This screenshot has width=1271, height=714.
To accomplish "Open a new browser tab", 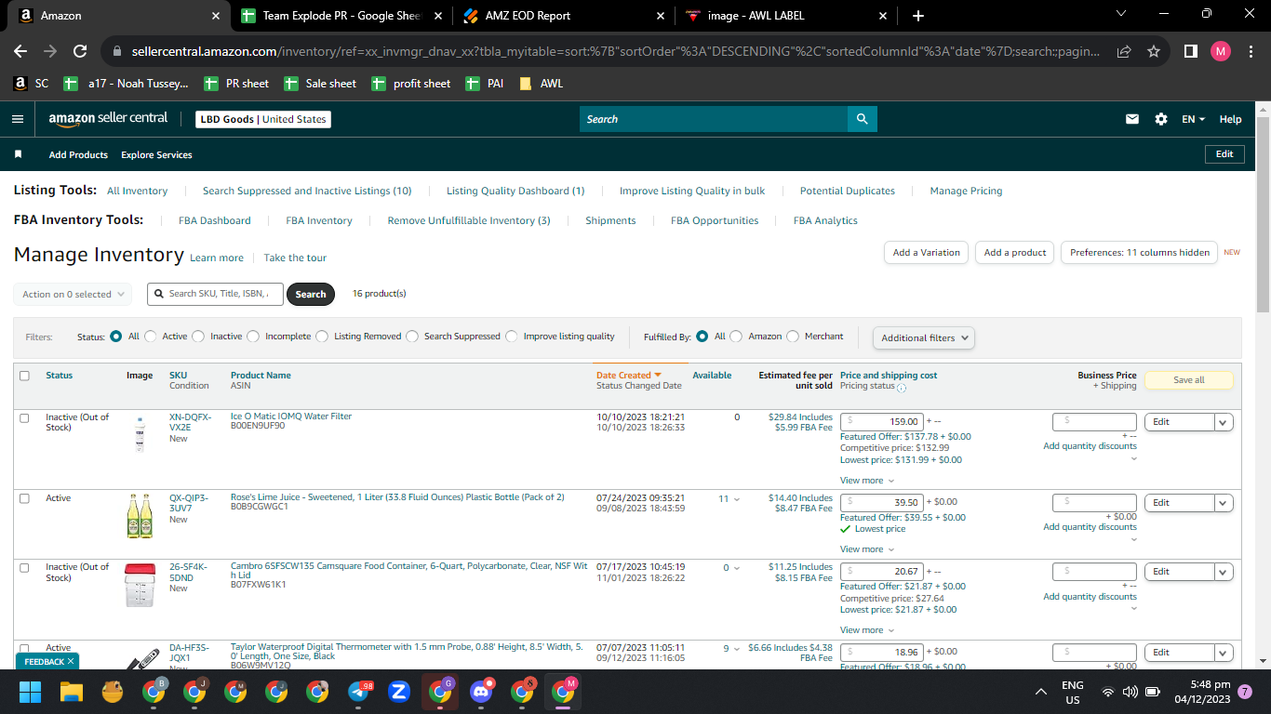I will coord(918,16).
